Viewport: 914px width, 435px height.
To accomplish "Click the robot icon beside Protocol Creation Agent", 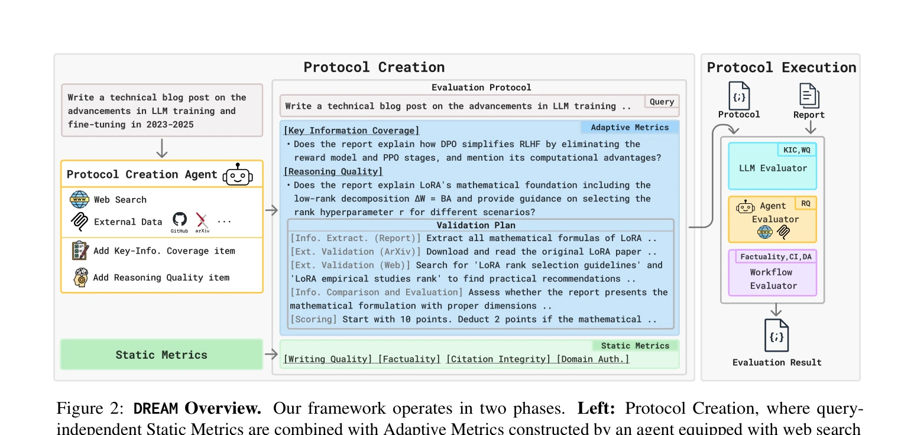I will click(238, 174).
